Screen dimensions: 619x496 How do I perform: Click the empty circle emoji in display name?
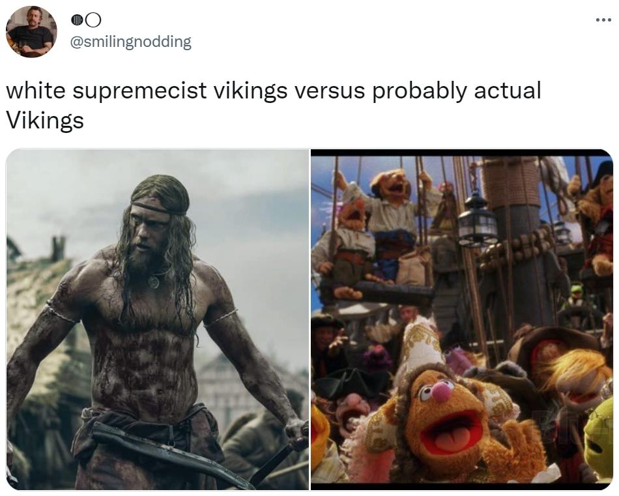[93, 21]
